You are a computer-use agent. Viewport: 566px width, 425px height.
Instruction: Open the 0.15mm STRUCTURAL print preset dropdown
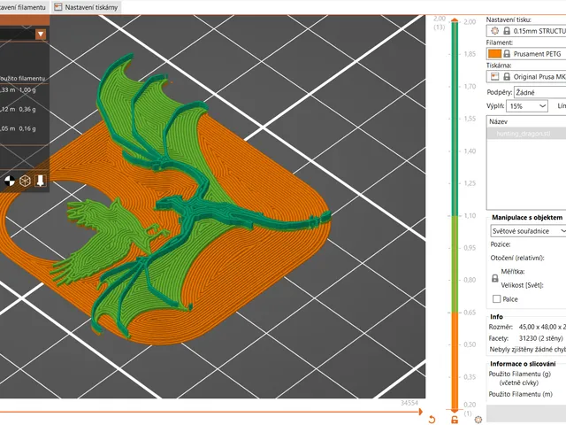pos(526,31)
